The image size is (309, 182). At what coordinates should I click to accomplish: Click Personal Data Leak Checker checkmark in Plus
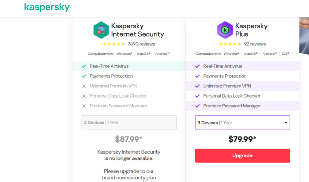(197, 96)
